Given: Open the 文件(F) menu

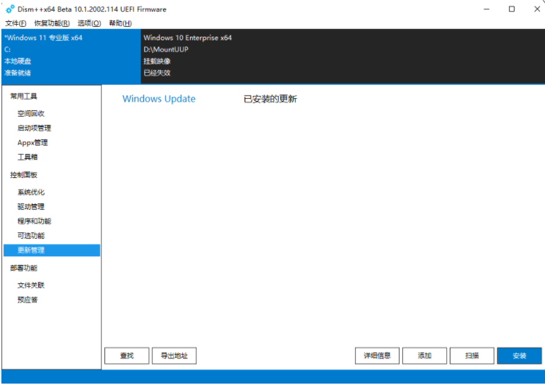Looking at the screenshot, I should click(x=16, y=23).
